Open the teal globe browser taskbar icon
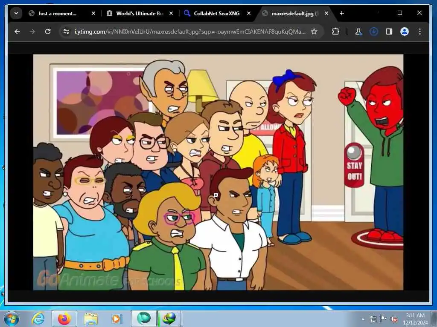The image size is (437, 327). (x=144, y=318)
